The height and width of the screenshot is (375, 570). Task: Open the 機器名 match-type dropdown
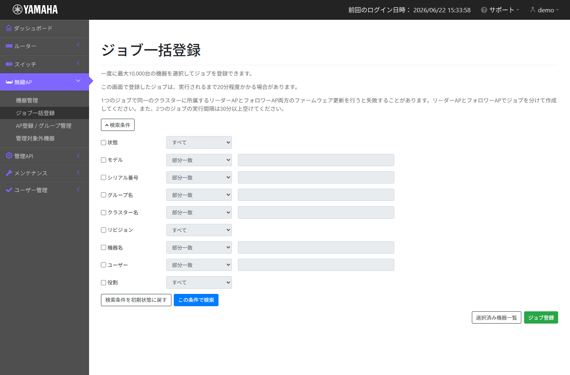199,248
